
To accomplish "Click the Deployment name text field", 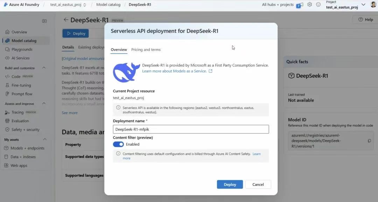I will tap(191, 129).
